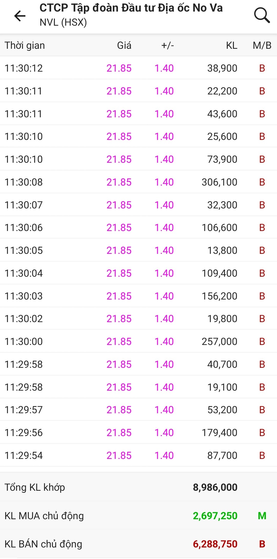Select the 11:30:00 trade timestamp
The height and width of the screenshot is (559, 277).
tap(24, 342)
